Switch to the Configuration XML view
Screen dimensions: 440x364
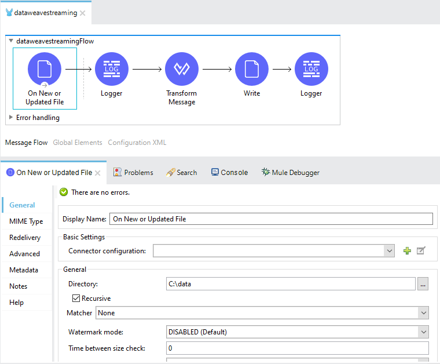(x=137, y=143)
